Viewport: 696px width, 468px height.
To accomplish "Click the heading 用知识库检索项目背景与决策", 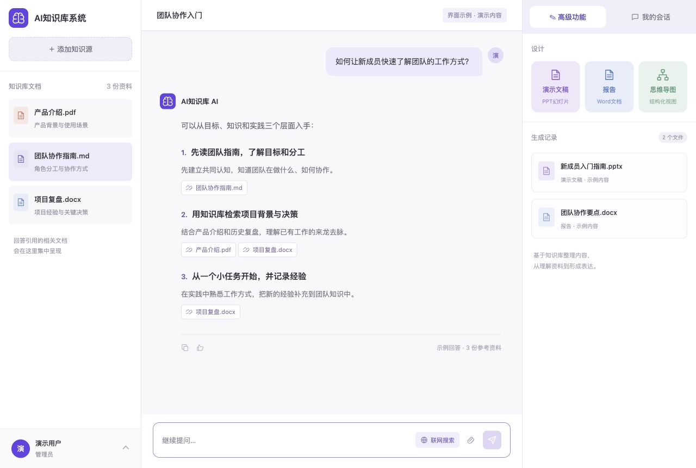I will click(245, 214).
